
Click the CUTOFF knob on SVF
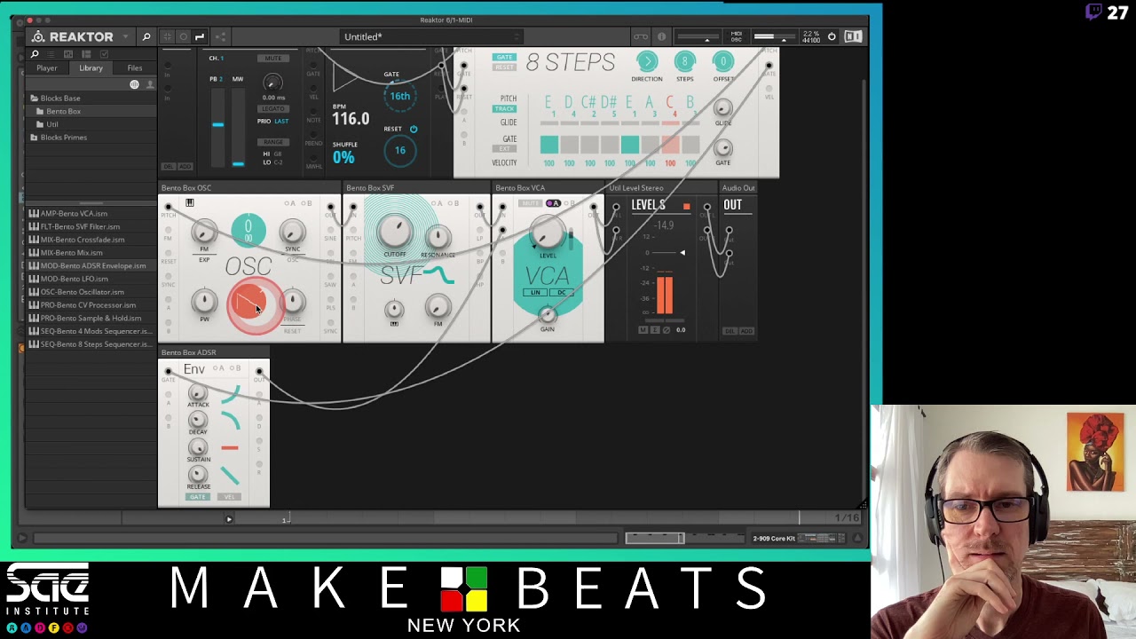(395, 233)
